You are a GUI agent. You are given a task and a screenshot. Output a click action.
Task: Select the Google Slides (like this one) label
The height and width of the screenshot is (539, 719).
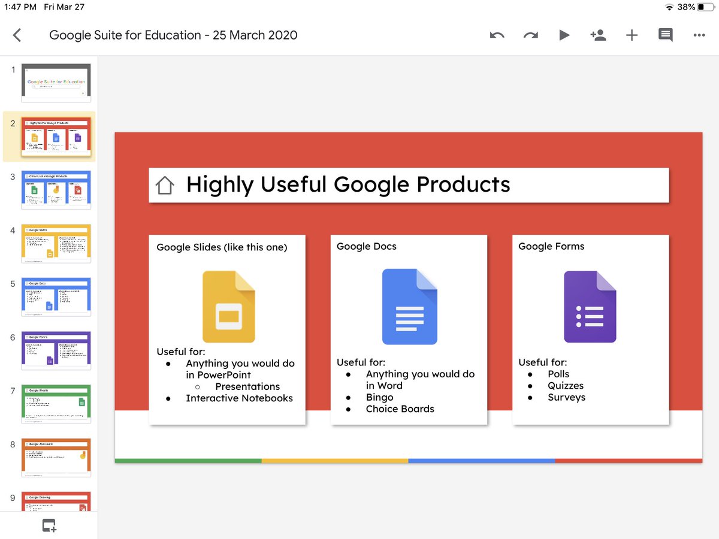222,247
